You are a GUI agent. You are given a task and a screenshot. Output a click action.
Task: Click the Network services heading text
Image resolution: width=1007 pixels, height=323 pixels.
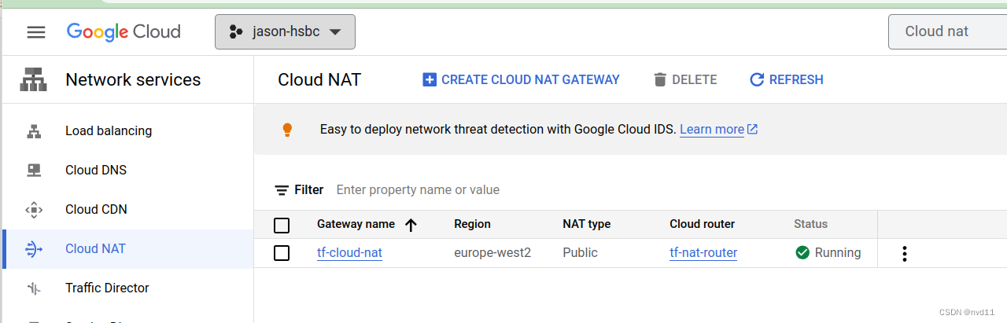[133, 79]
